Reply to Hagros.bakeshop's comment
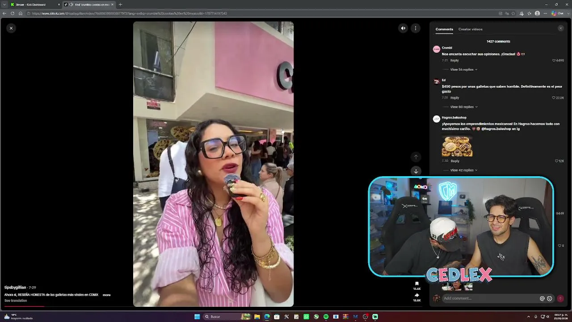This screenshot has width=572, height=322. point(455,161)
